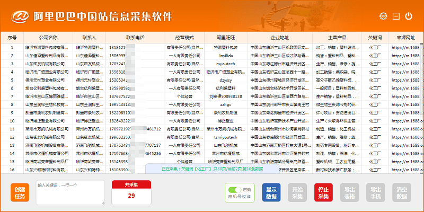Click the Wangwang cell 亿利盛塑料
Screen dimensions: 424x212
pos(226,88)
